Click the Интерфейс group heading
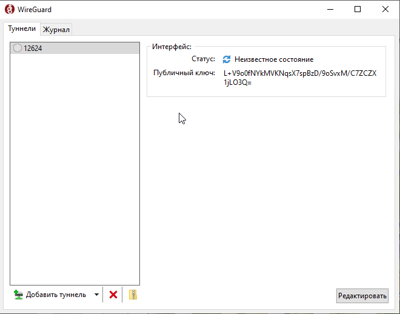 tap(172, 47)
